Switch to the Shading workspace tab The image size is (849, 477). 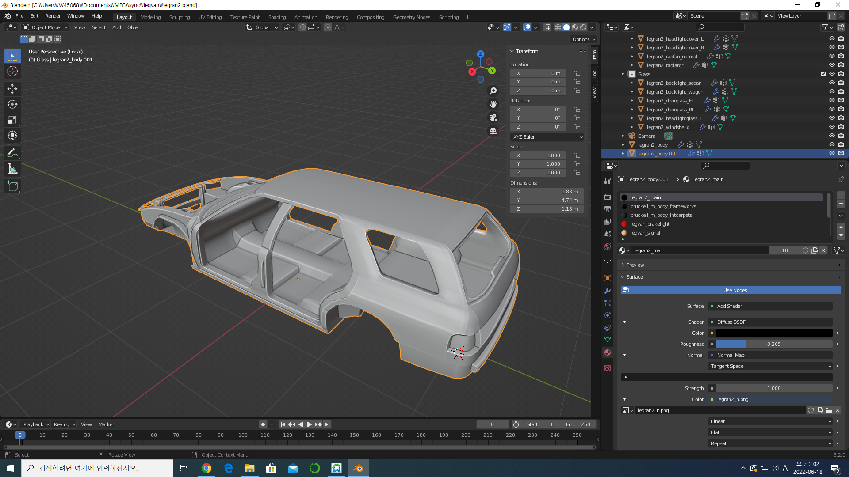coord(277,17)
